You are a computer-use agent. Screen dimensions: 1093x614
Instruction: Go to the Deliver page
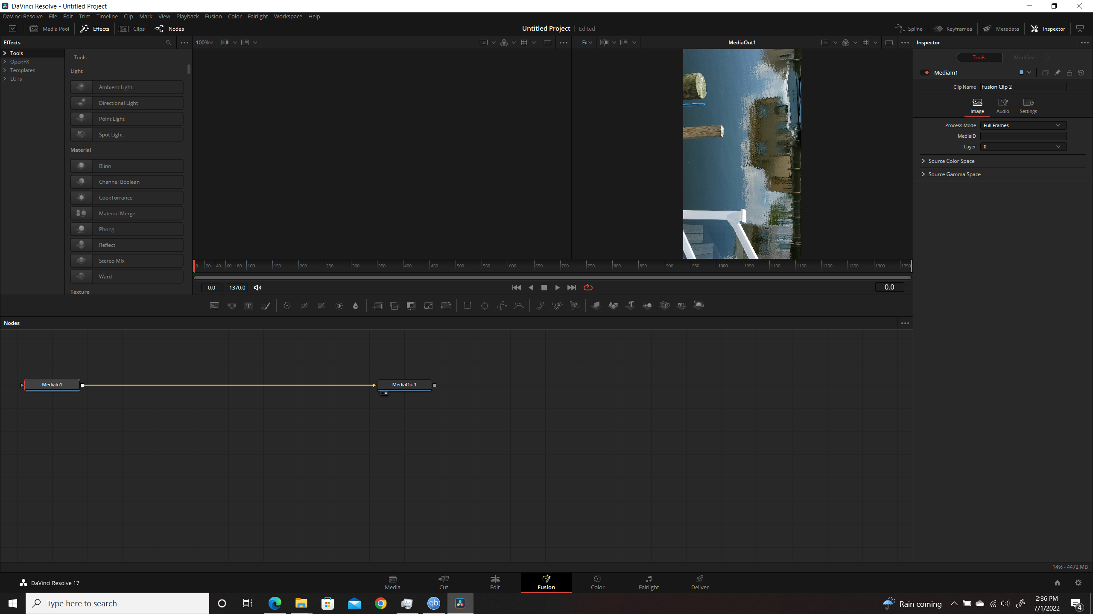[x=700, y=582]
